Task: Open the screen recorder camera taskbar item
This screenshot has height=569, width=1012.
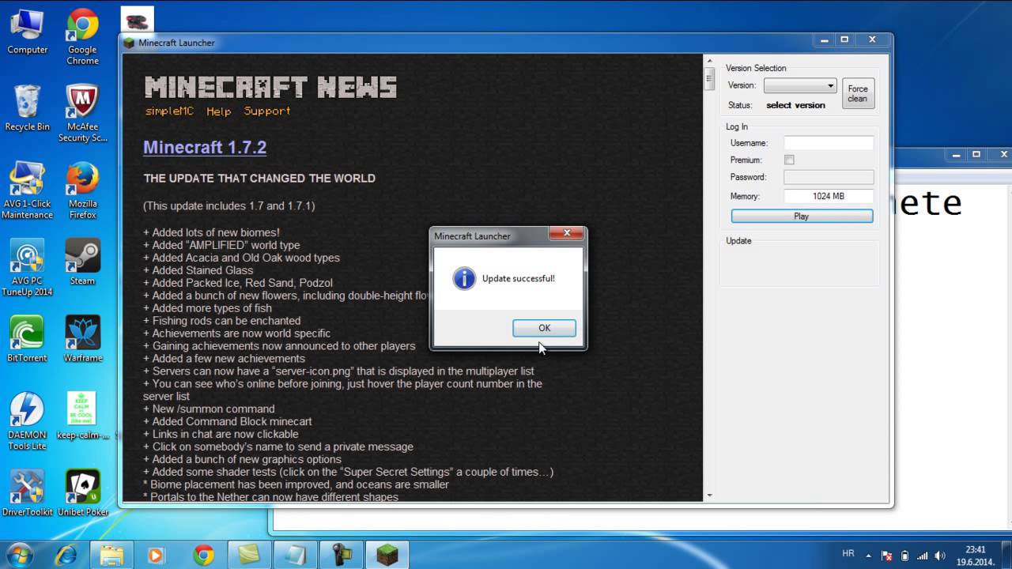Action: point(341,555)
